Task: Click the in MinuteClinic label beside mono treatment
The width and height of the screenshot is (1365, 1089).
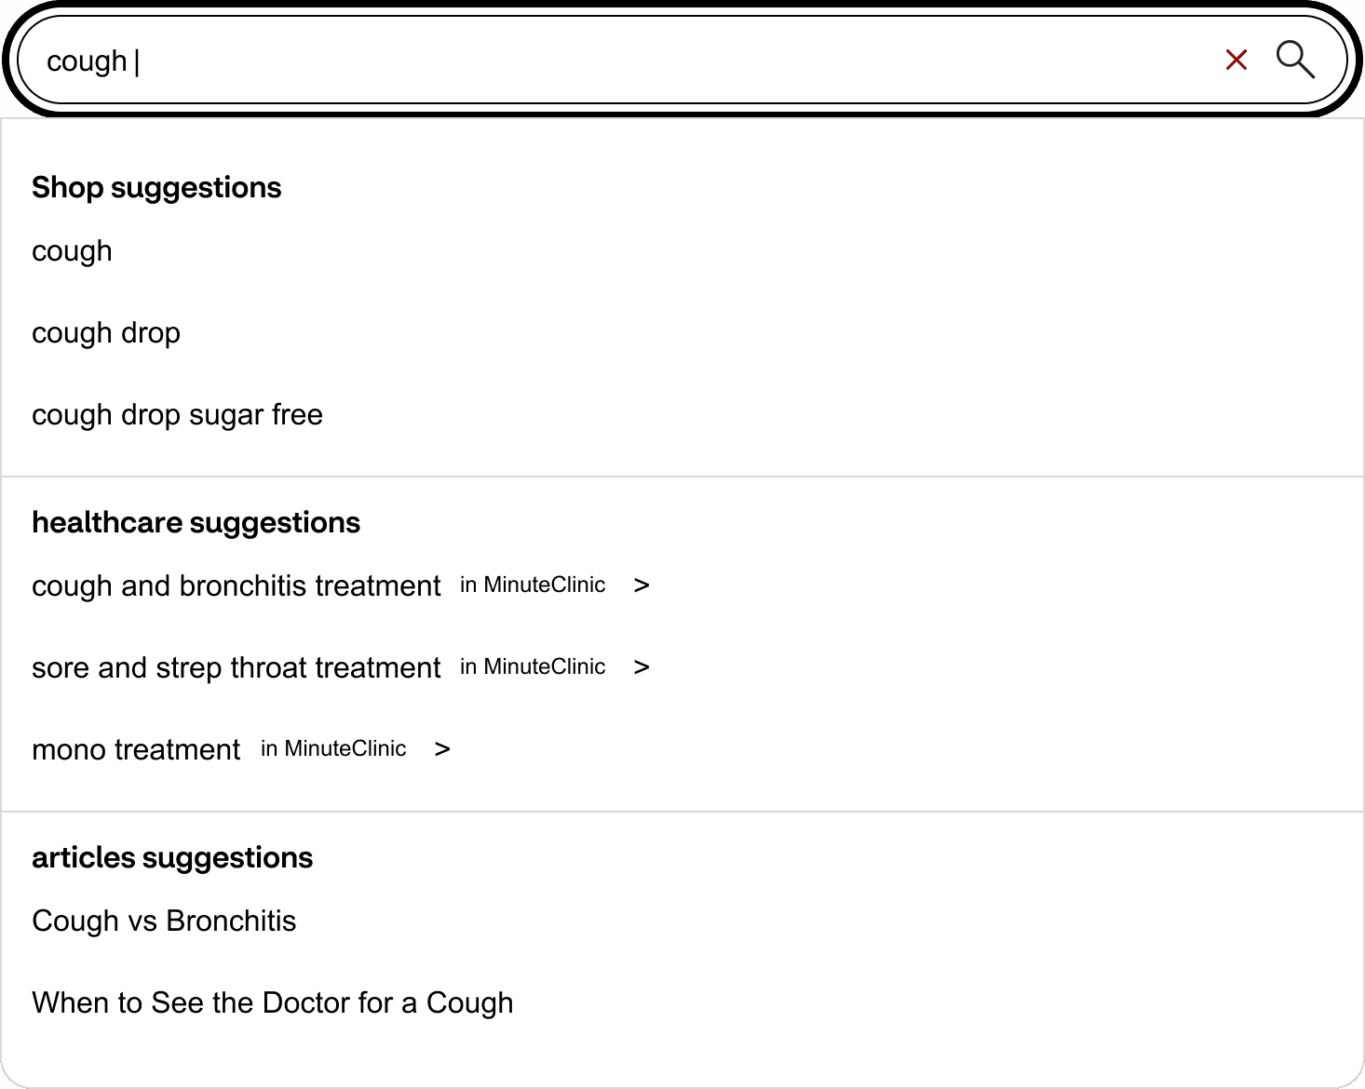Action: click(x=333, y=748)
